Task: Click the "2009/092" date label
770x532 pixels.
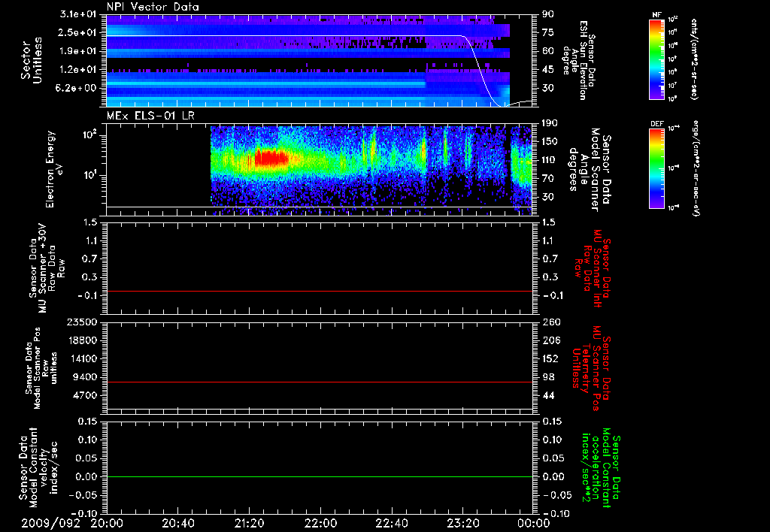Action: coord(50,523)
